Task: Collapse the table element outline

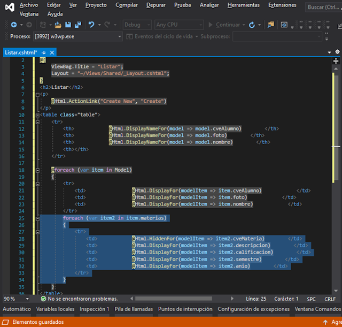Action: pyautogui.click(x=36, y=115)
